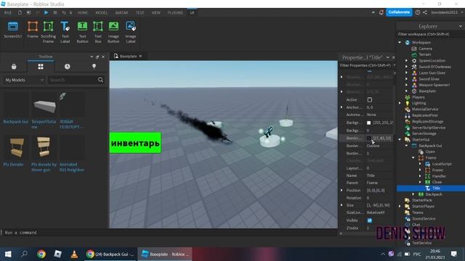Open the Windows Start menu

8,254
